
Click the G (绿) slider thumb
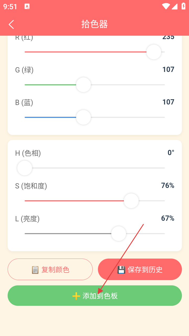83,85
